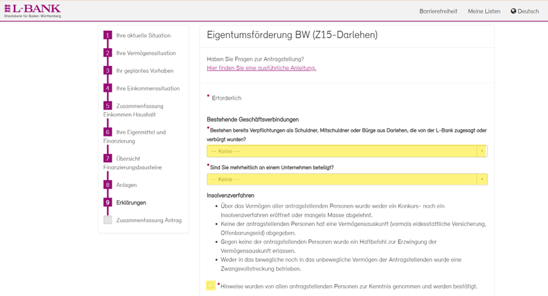Viewport: 548px width, 296px height.
Task: Click step 3 number badge
Action: click(x=108, y=71)
